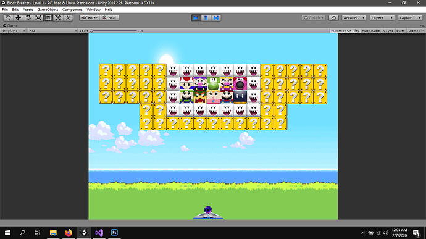Open Photoshop from taskbar

(x=114, y=233)
